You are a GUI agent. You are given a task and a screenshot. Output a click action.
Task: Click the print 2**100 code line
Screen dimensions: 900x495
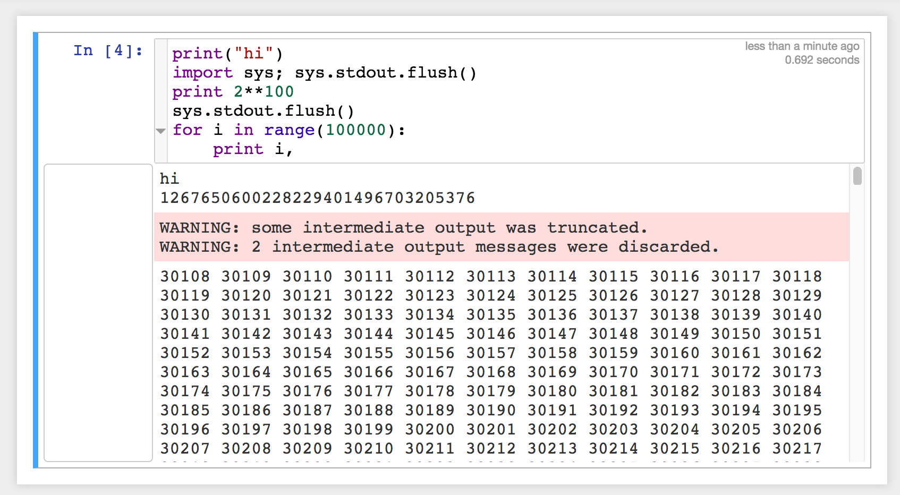pyautogui.click(x=233, y=92)
